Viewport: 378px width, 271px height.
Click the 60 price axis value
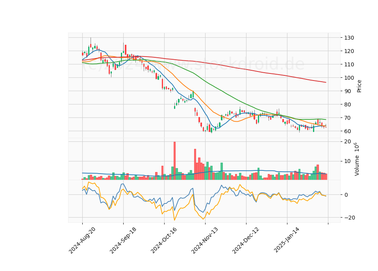(348, 131)
